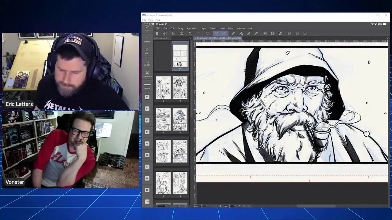Click the clear layer sunburst icon
This screenshot has height=220, width=392.
[207, 34]
